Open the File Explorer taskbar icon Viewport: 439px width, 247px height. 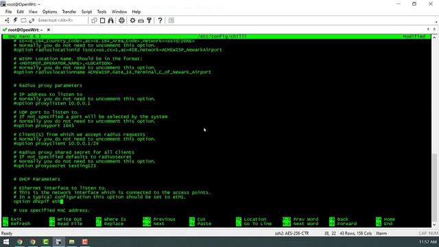coord(71,242)
